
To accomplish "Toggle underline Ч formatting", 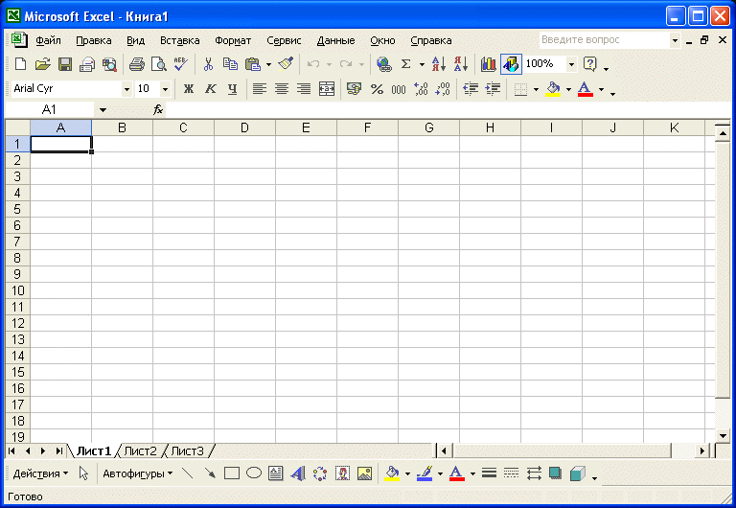I will pyautogui.click(x=232, y=89).
